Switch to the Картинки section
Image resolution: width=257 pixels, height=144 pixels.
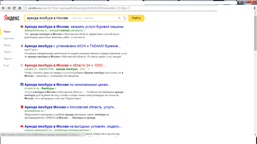[9, 38]
